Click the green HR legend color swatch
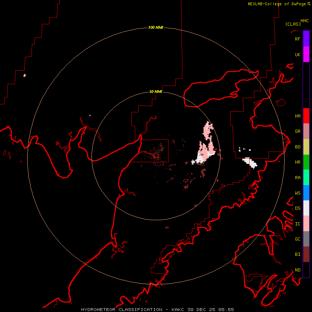Image resolution: width=312 pixels, height=312 pixels. tap(306, 162)
